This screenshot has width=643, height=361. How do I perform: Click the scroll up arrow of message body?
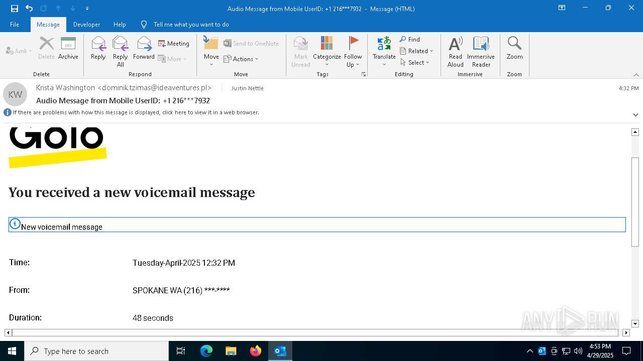point(635,132)
